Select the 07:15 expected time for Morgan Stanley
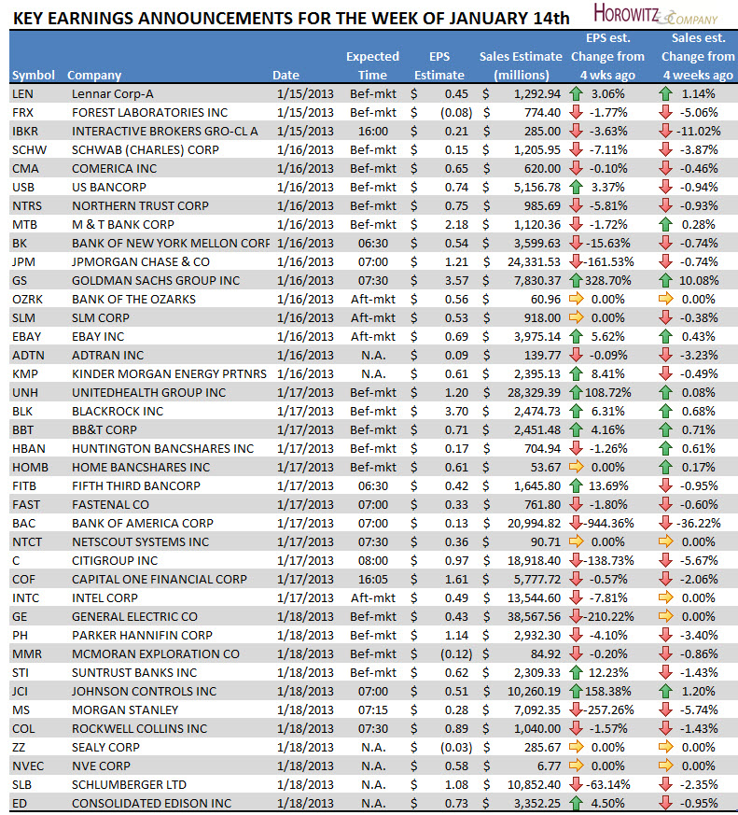The height and width of the screenshot is (815, 738). click(373, 710)
